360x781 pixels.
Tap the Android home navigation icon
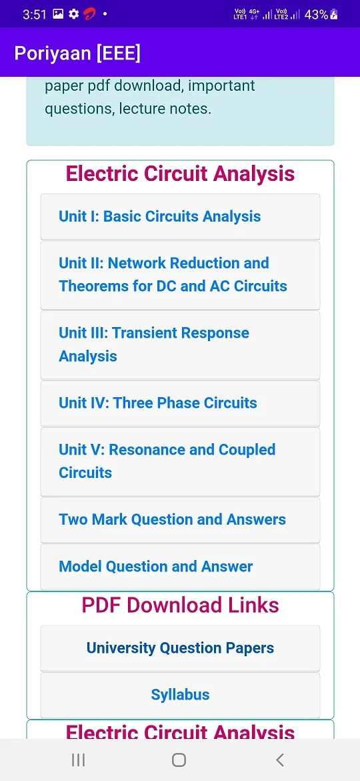tap(179, 760)
